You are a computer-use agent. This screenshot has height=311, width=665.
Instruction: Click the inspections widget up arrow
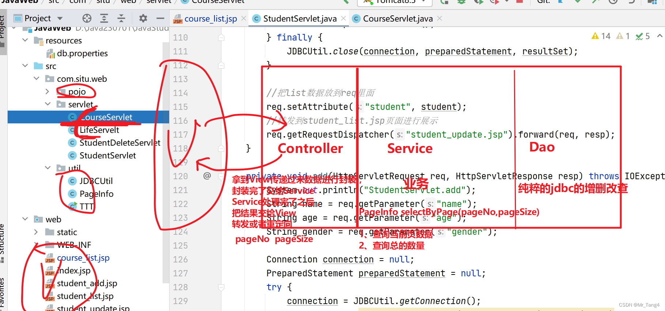pyautogui.click(x=660, y=36)
